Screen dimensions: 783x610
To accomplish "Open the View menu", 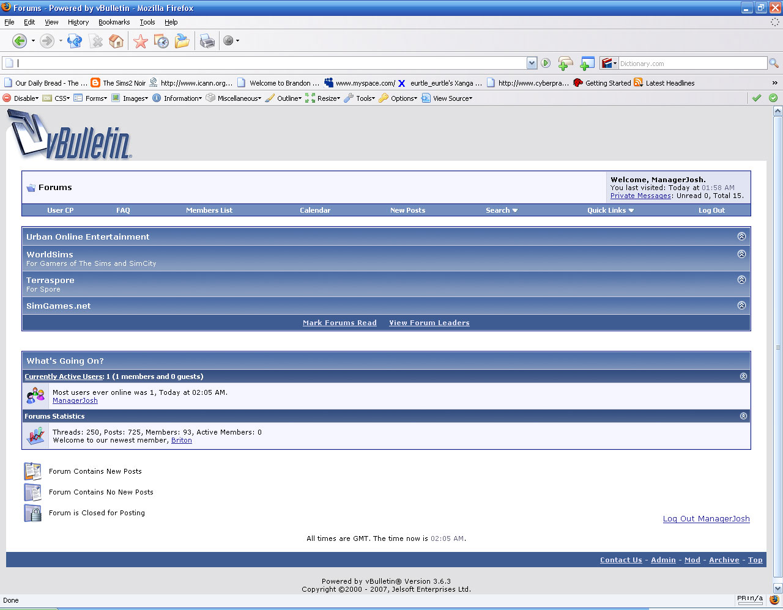I will click(x=51, y=22).
